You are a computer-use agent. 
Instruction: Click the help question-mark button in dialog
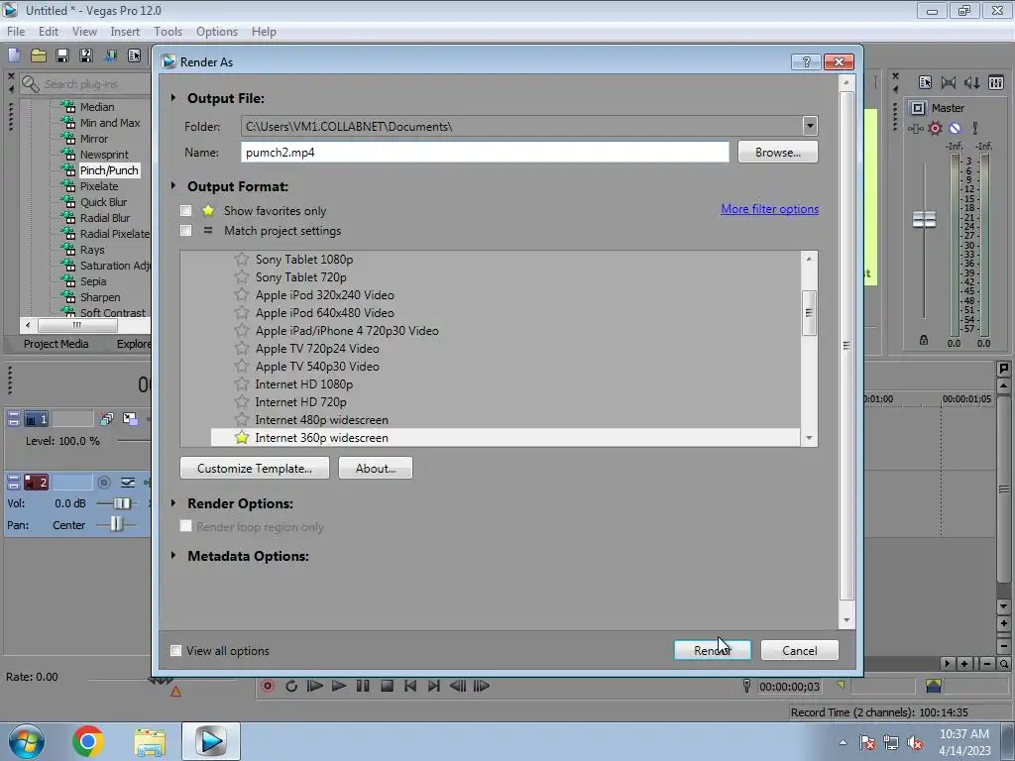806,61
